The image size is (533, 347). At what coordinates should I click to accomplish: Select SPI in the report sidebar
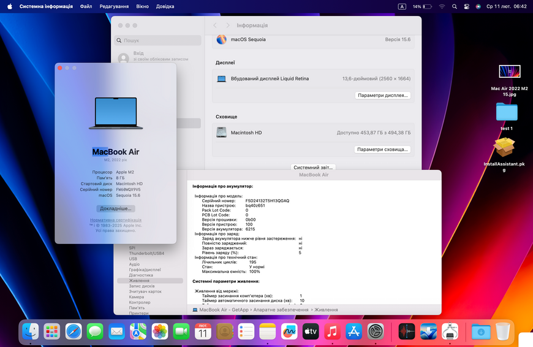tap(132, 248)
